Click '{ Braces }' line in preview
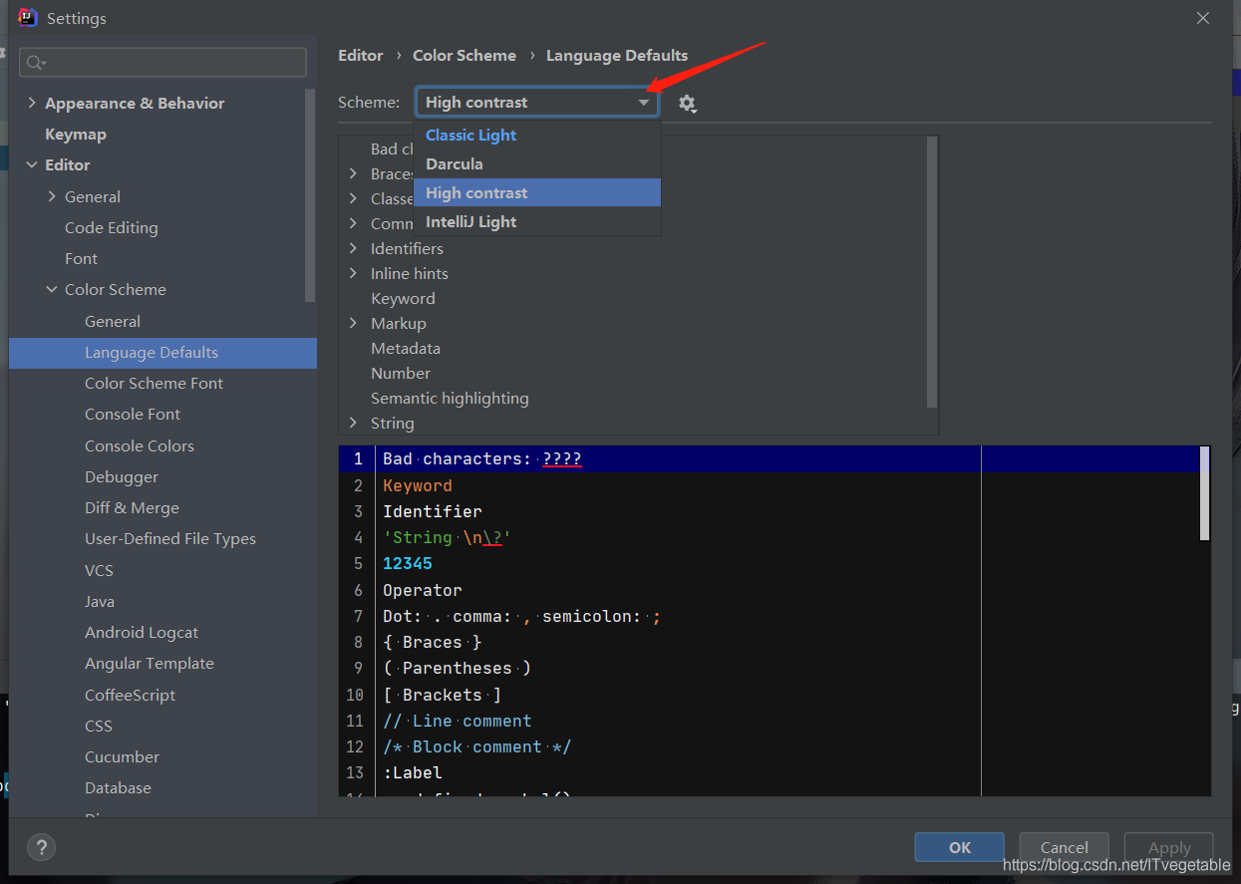 (433, 642)
